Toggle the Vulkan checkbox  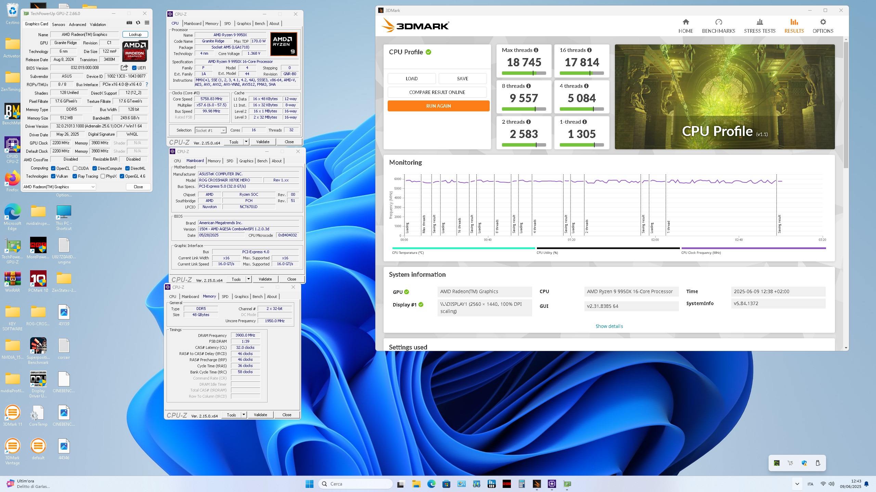(53, 176)
